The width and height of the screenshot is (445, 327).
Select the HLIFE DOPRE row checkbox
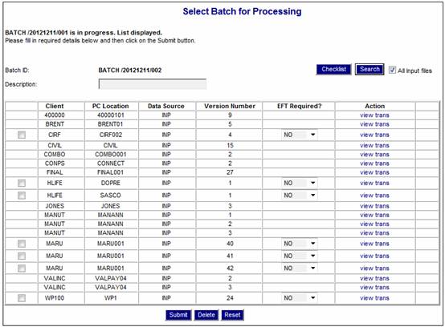tap(22, 184)
